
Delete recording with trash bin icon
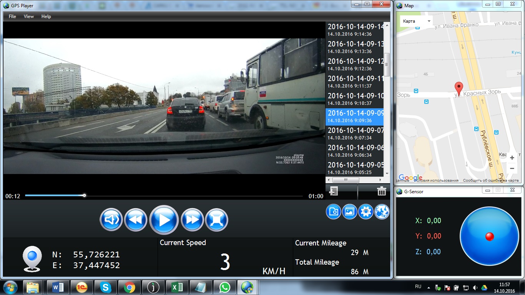[382, 191]
